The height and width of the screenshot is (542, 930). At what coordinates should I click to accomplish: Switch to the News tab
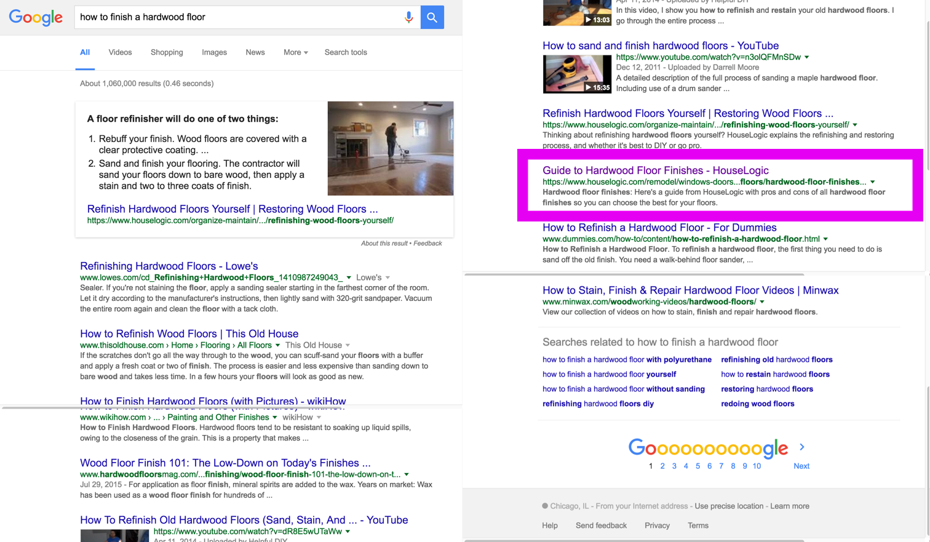coord(255,52)
